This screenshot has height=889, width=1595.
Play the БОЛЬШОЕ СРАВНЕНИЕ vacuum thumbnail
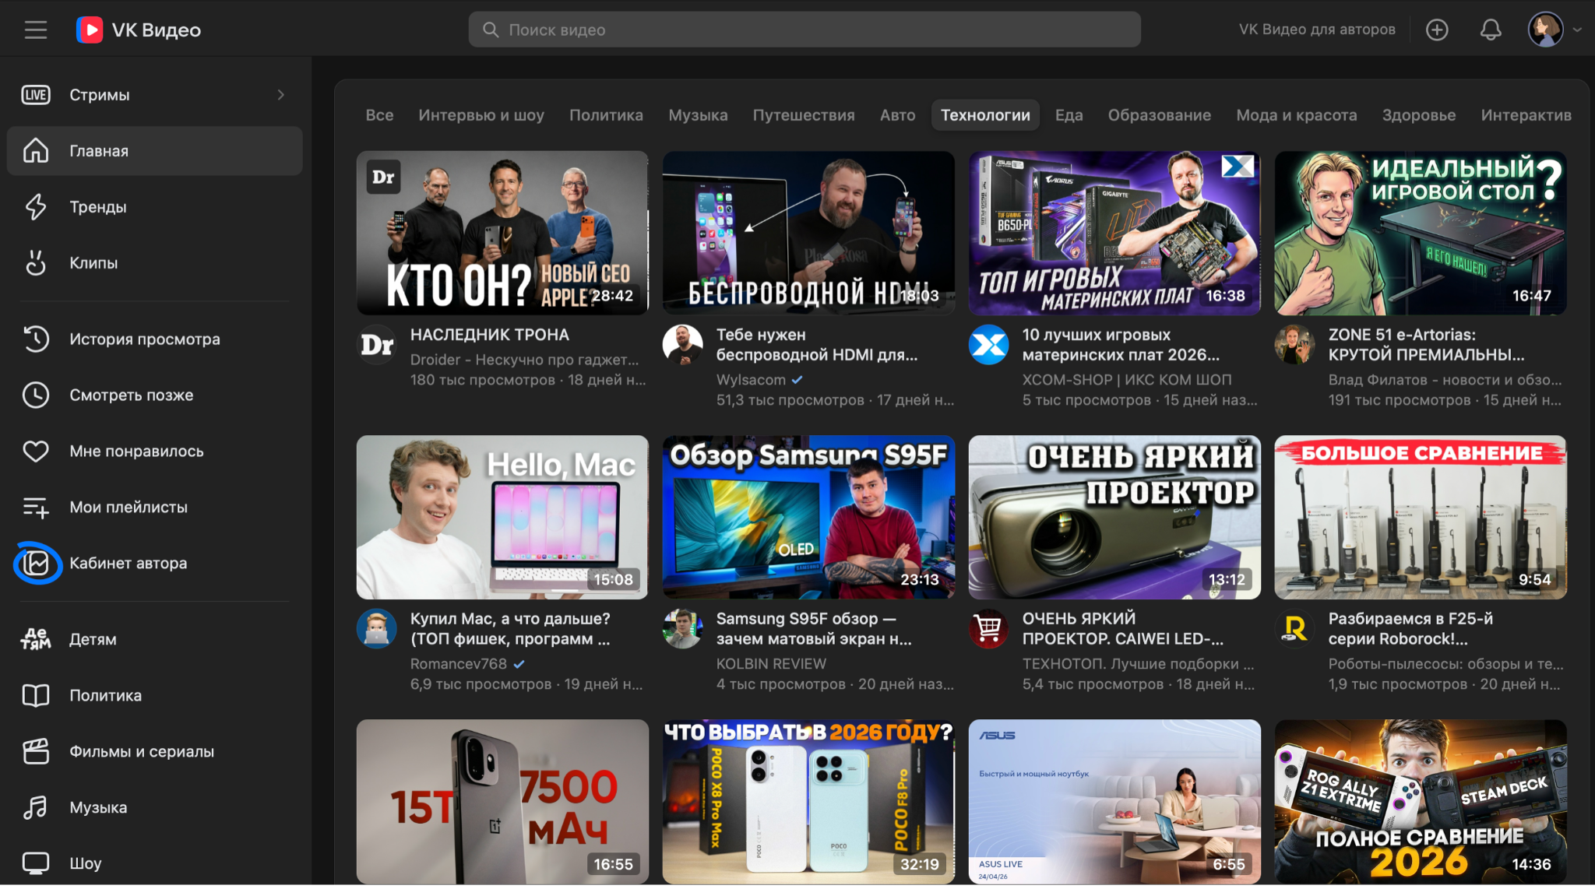click(x=1421, y=517)
